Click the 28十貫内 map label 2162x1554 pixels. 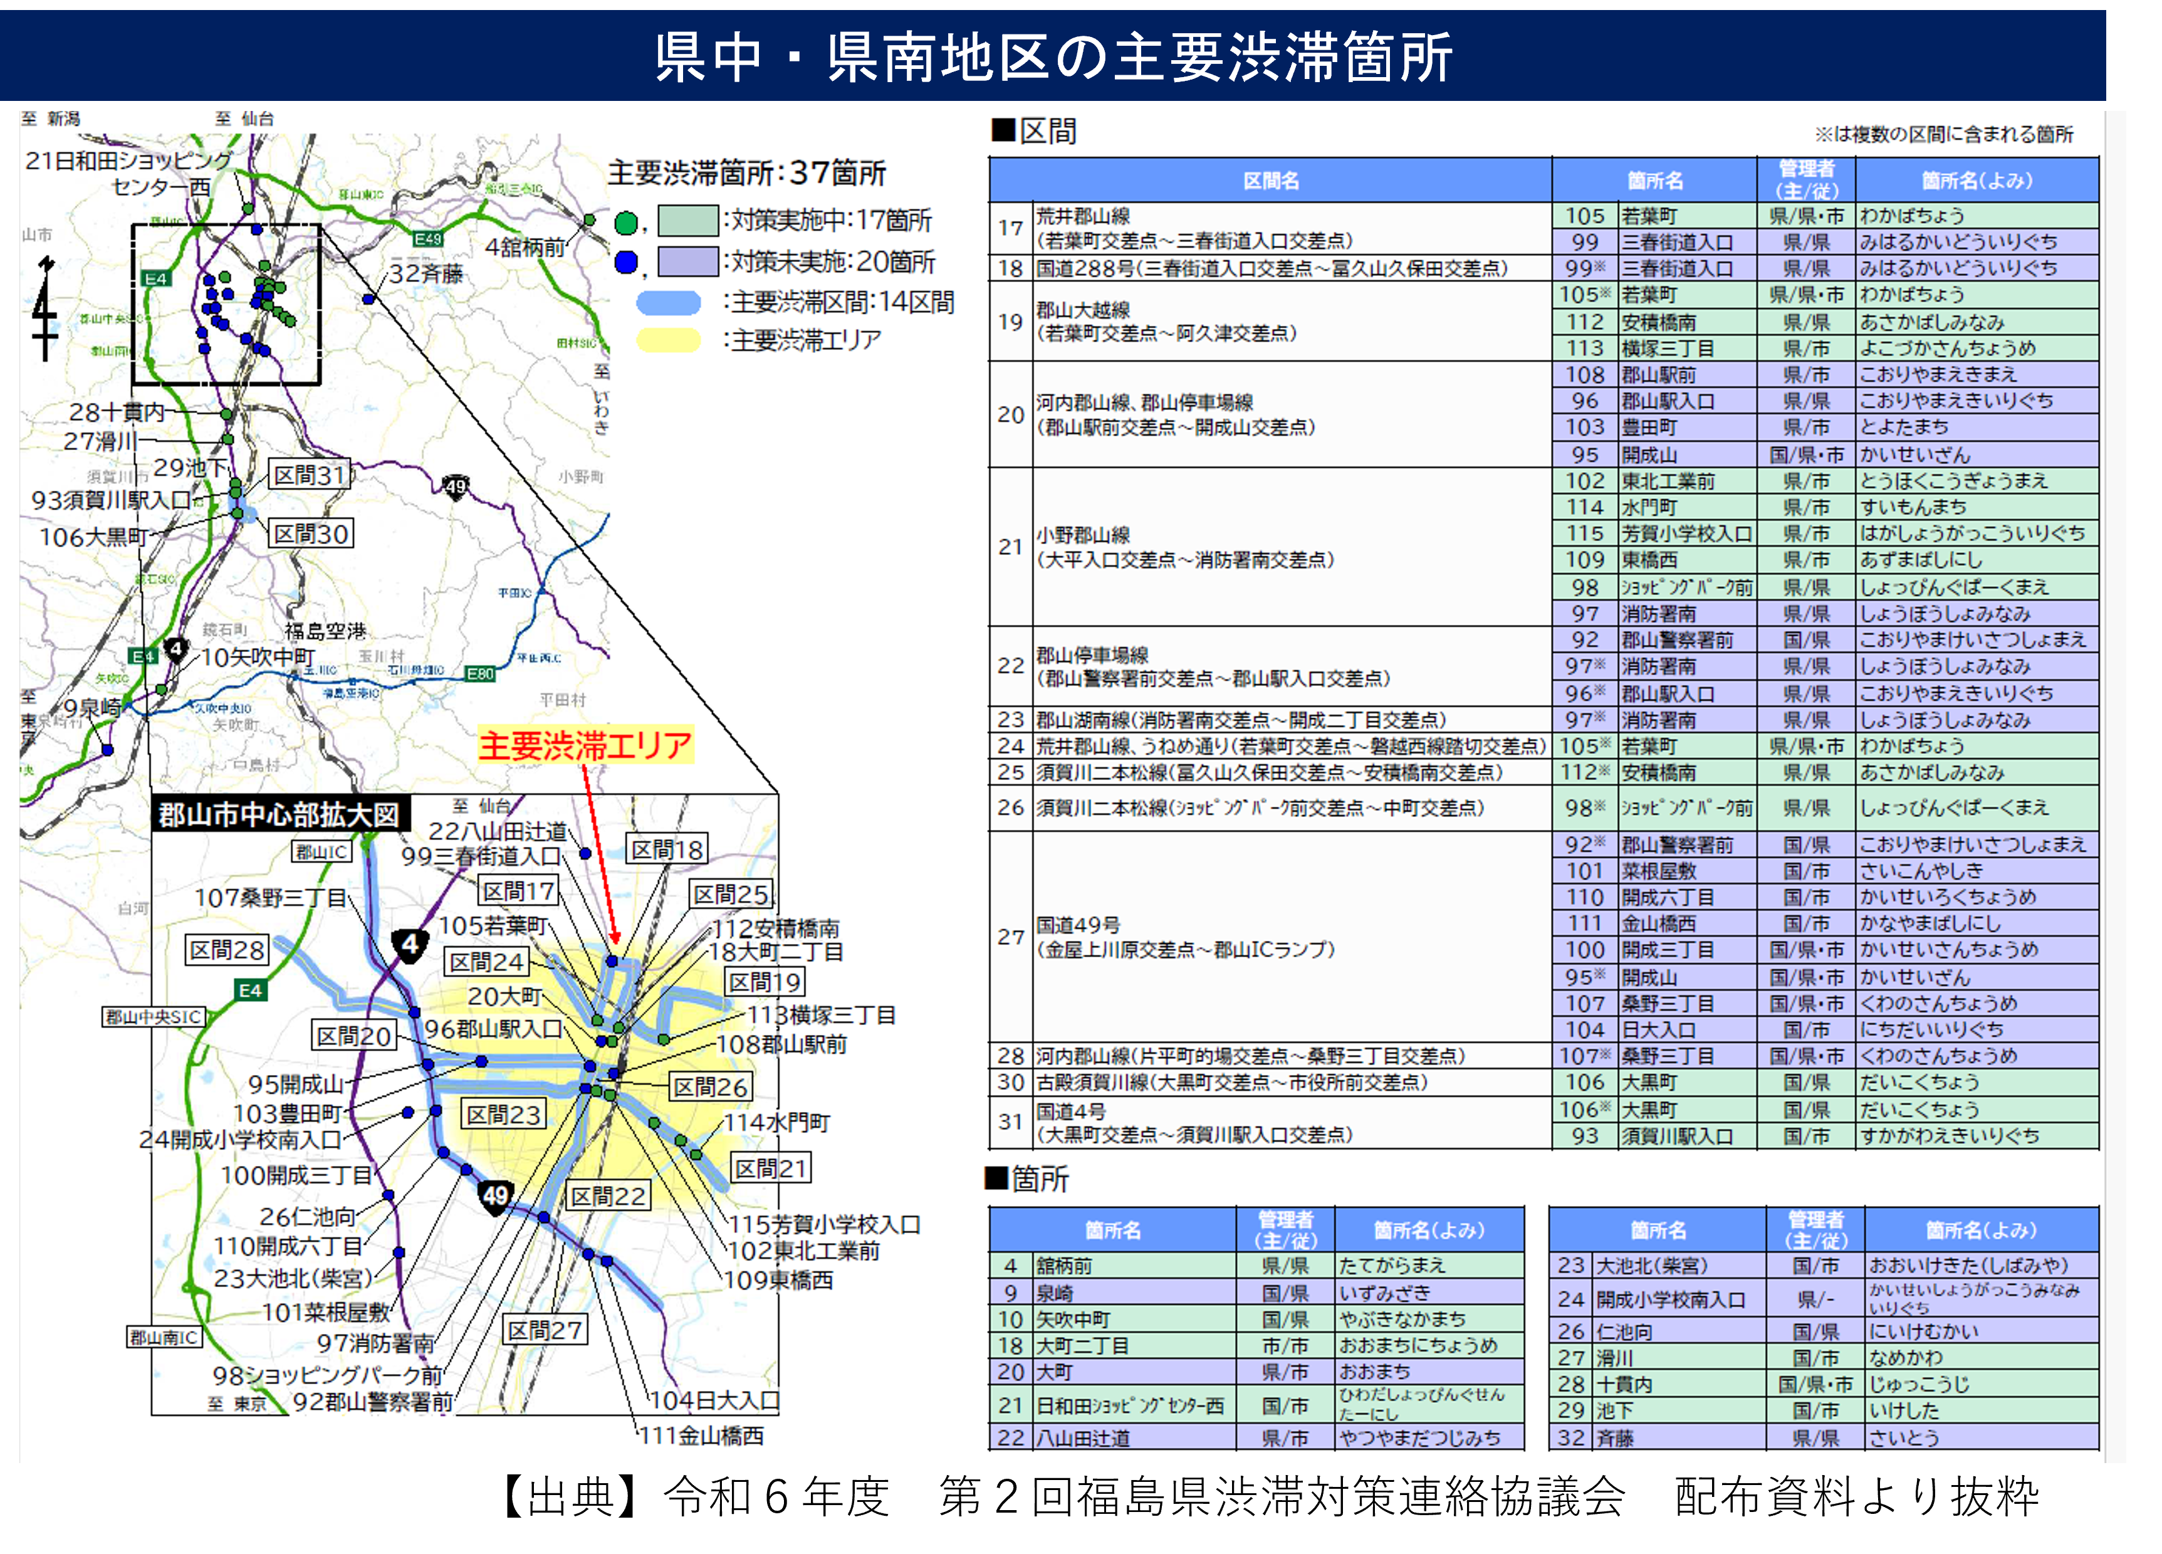[117, 413]
